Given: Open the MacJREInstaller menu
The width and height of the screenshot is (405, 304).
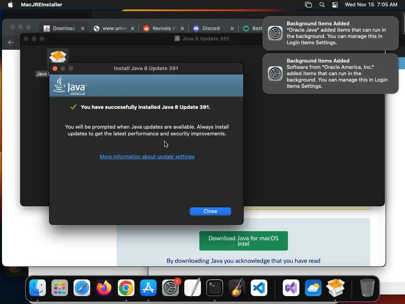Looking at the screenshot, I should point(42,4).
